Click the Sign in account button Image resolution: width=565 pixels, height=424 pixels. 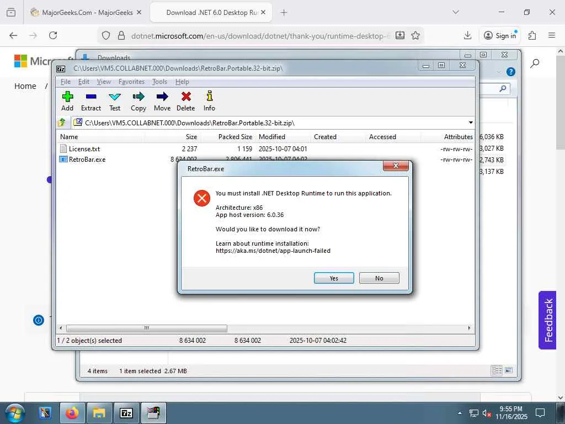click(x=500, y=35)
